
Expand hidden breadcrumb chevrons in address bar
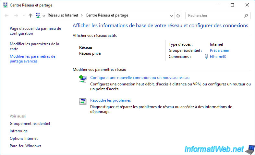pos(44,16)
